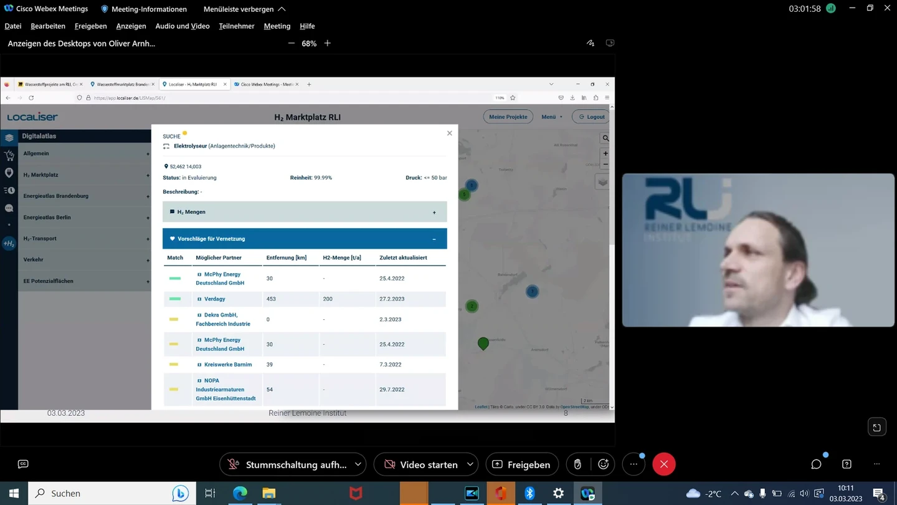Viewport: 897px width, 505px height.
Task: Toggle closed captions CC icon
Action: 23,464
